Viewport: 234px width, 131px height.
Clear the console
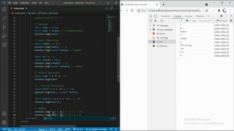[155, 21]
